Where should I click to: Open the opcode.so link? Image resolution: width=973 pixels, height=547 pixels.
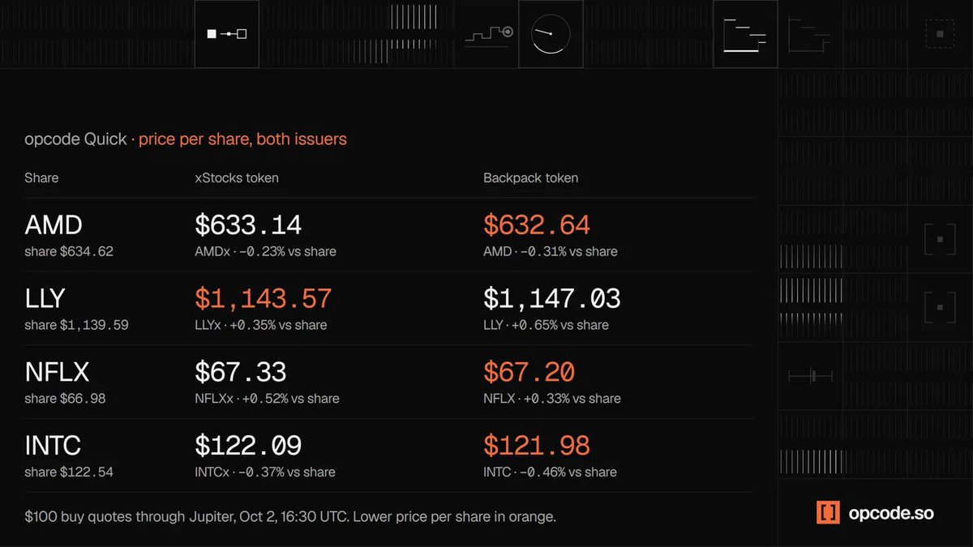[x=891, y=513]
